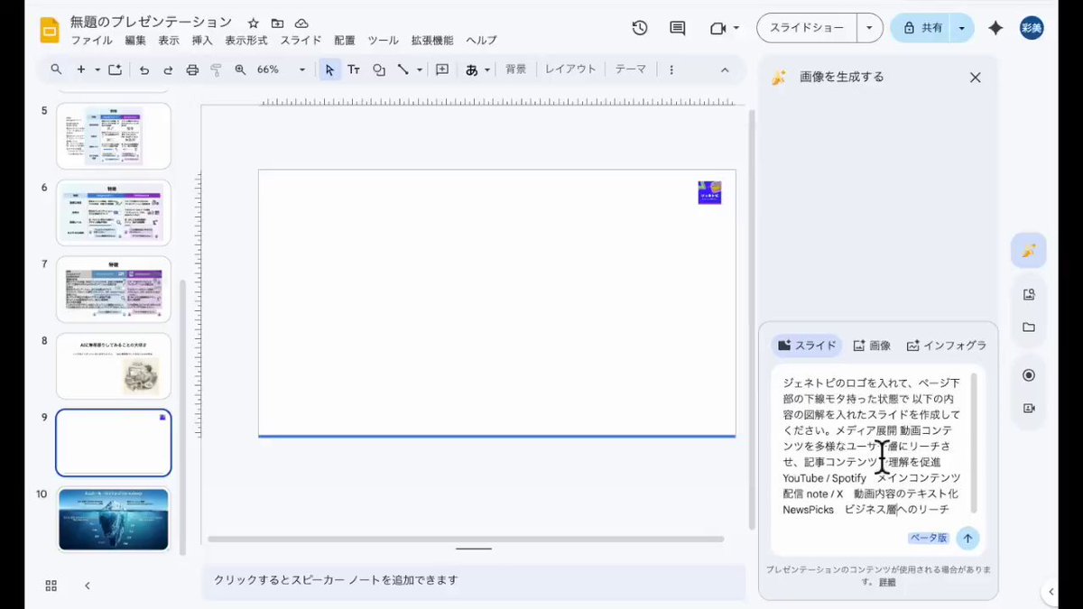This screenshot has height=609, width=1083.
Task: Open the 表示 menu
Action: (x=169, y=41)
